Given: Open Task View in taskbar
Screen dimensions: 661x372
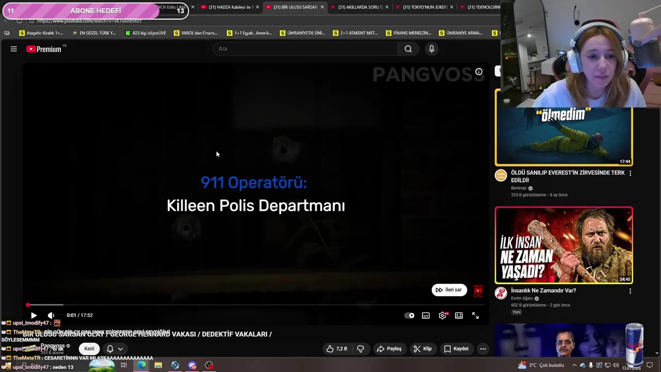Looking at the screenshot, I should point(124,365).
